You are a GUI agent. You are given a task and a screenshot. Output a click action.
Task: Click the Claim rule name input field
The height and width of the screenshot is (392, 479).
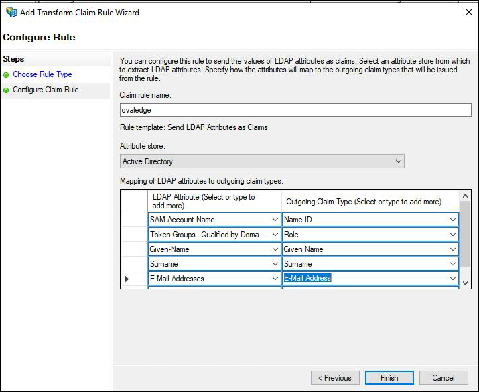(x=295, y=110)
